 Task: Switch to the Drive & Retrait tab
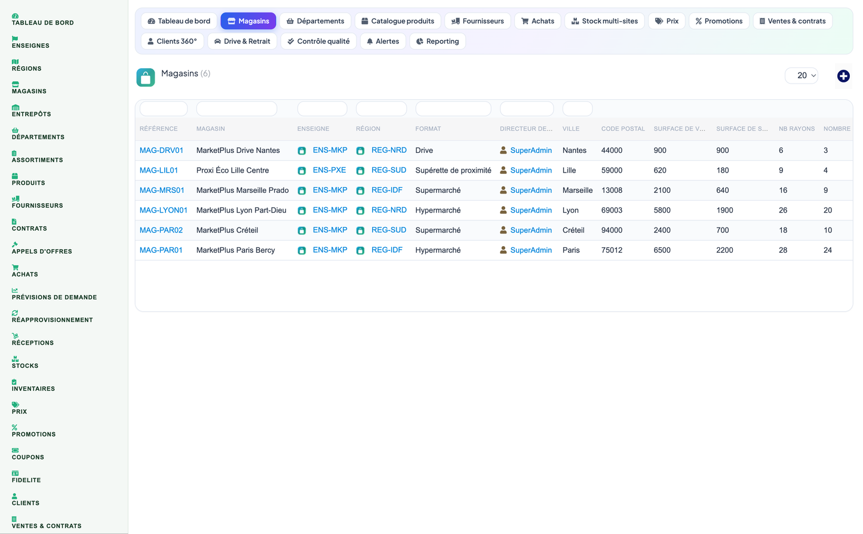click(242, 41)
